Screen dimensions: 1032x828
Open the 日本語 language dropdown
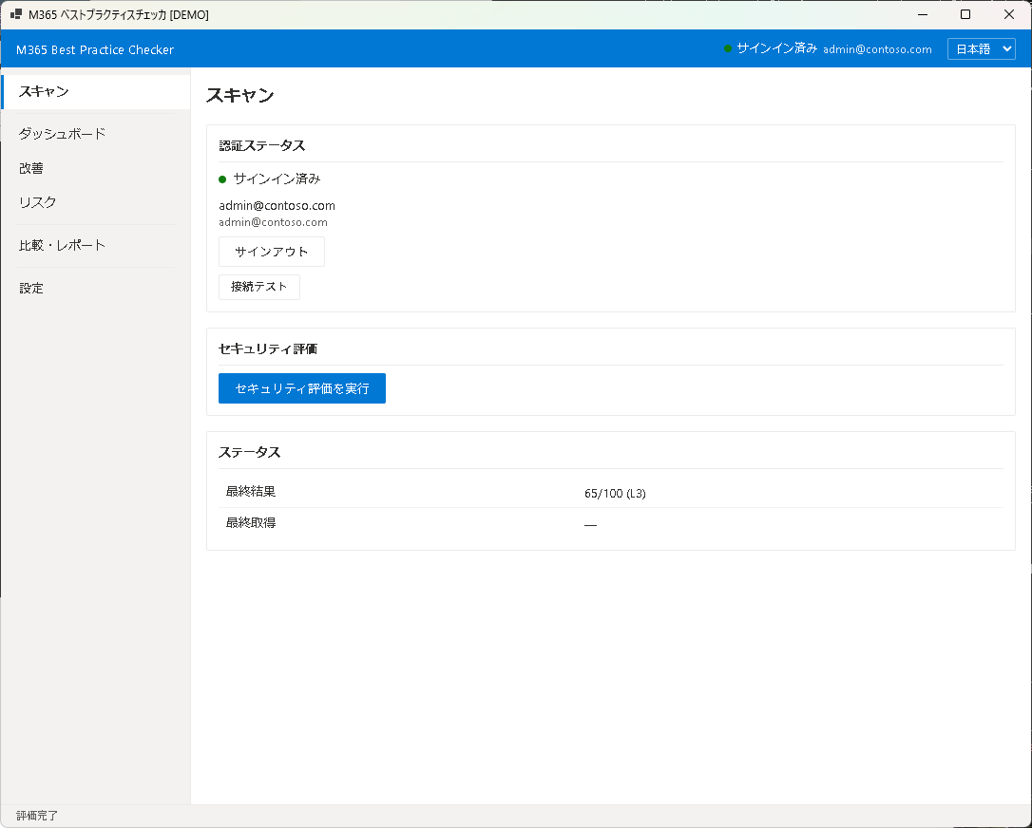tap(981, 49)
